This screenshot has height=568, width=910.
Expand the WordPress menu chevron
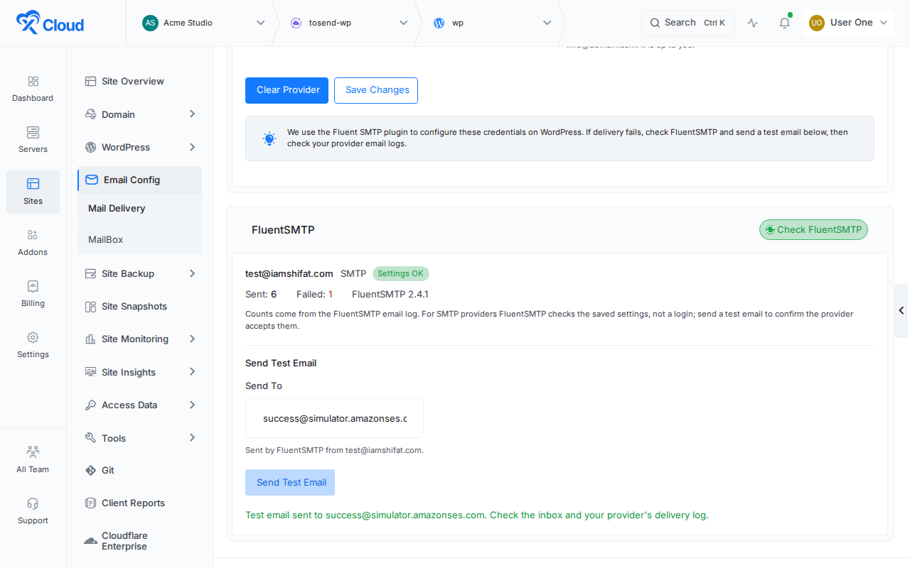click(x=192, y=147)
